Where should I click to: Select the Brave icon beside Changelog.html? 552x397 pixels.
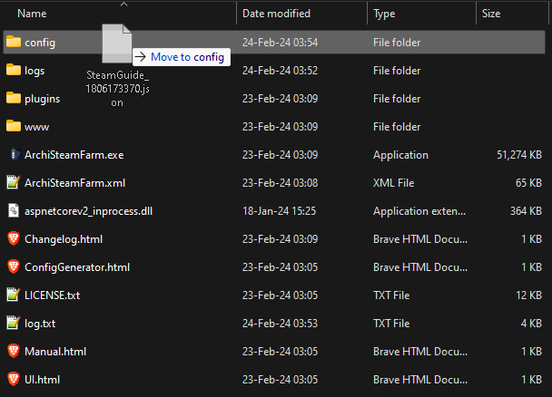pyautogui.click(x=13, y=239)
